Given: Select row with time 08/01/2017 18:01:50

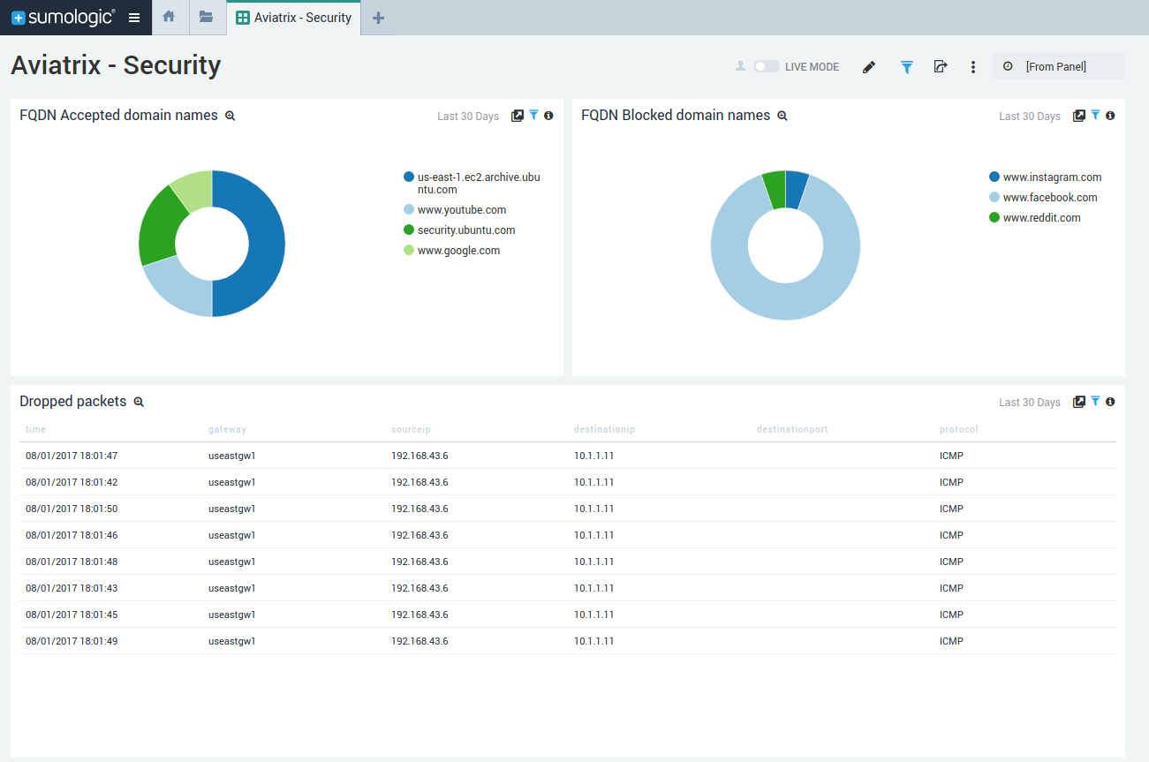Looking at the screenshot, I should [x=568, y=509].
